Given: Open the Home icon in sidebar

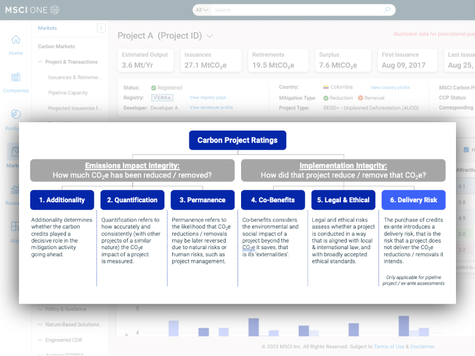Looking at the screenshot, I should [x=15, y=40].
